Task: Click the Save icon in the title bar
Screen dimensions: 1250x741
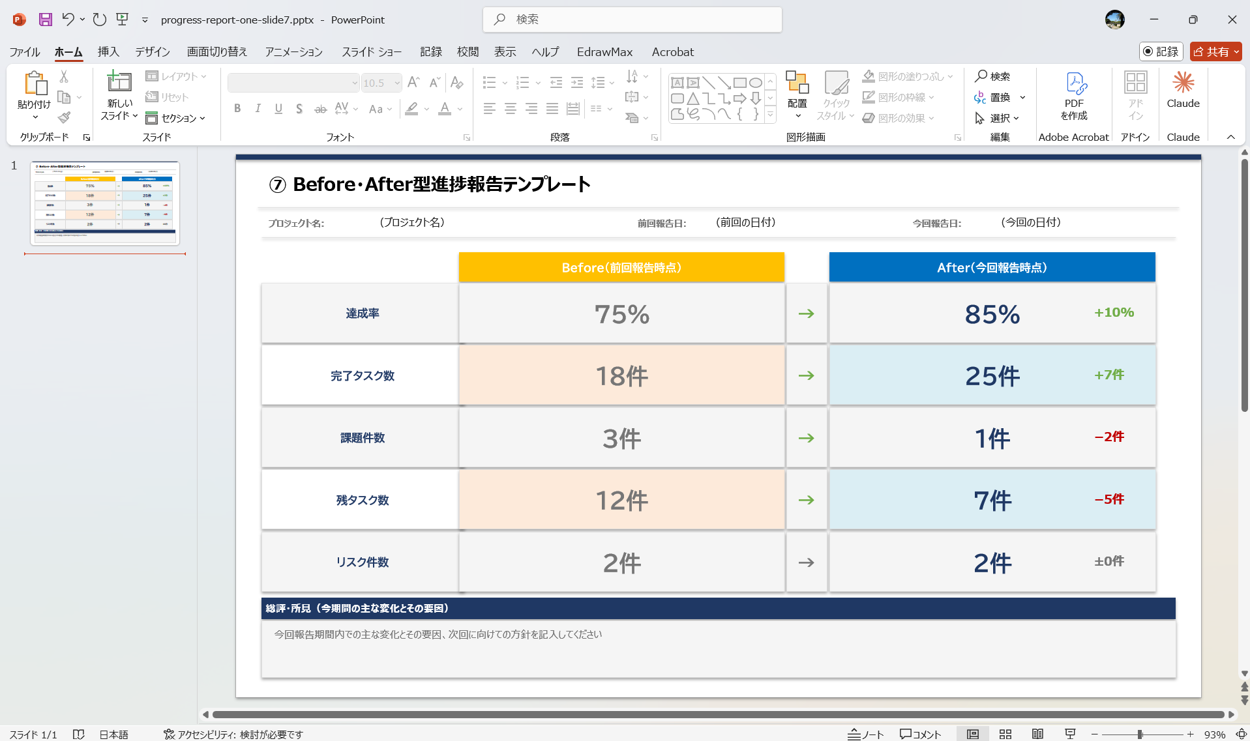Action: 45,20
